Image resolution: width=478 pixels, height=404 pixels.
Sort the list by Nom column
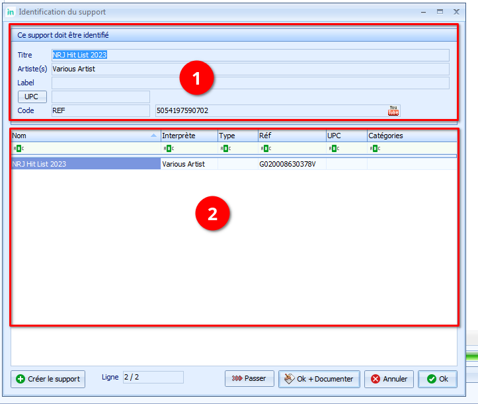(x=79, y=136)
